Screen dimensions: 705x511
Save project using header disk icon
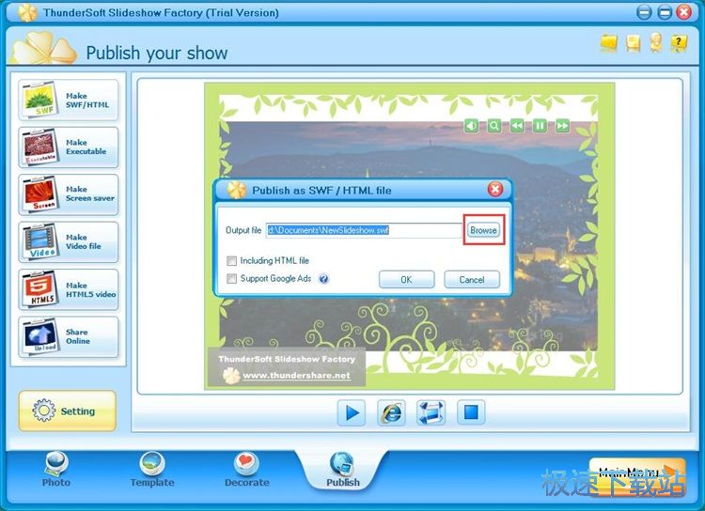pyautogui.click(x=633, y=42)
